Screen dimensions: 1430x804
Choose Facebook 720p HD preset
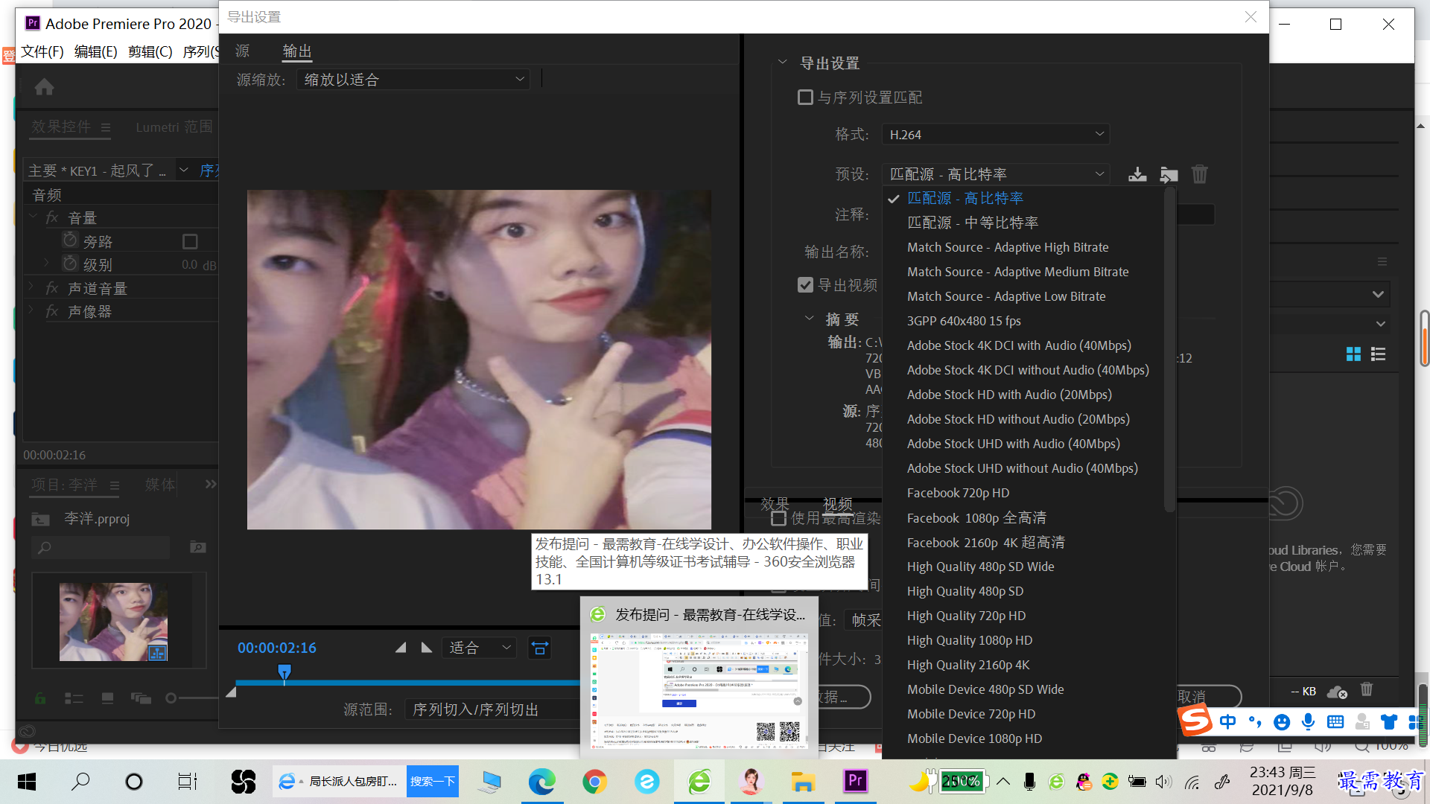click(958, 493)
